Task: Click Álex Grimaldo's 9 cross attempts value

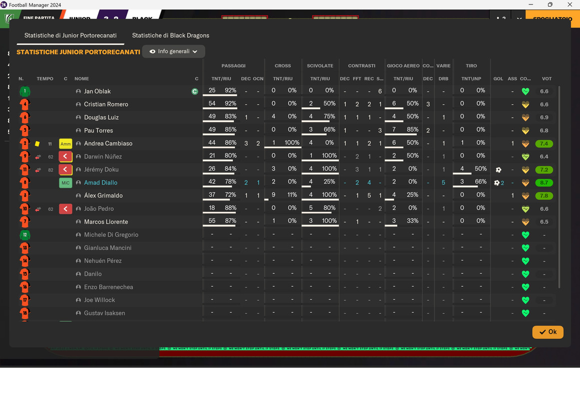Action: (x=273, y=195)
